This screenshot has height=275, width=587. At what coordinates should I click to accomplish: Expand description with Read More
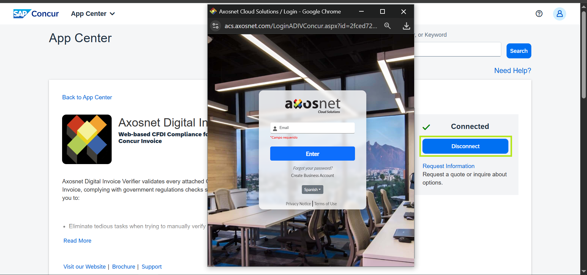tap(77, 241)
